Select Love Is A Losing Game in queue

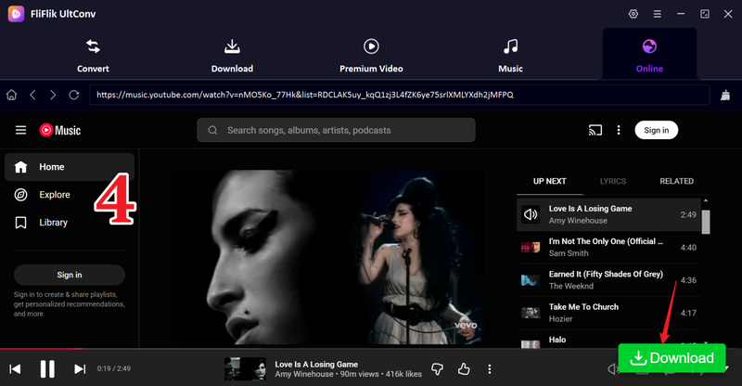[608, 214]
